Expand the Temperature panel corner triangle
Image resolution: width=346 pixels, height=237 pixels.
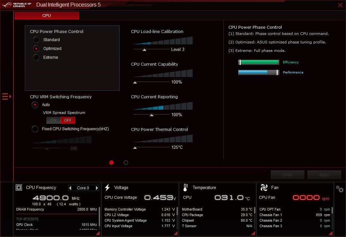pyautogui.click(x=253, y=233)
